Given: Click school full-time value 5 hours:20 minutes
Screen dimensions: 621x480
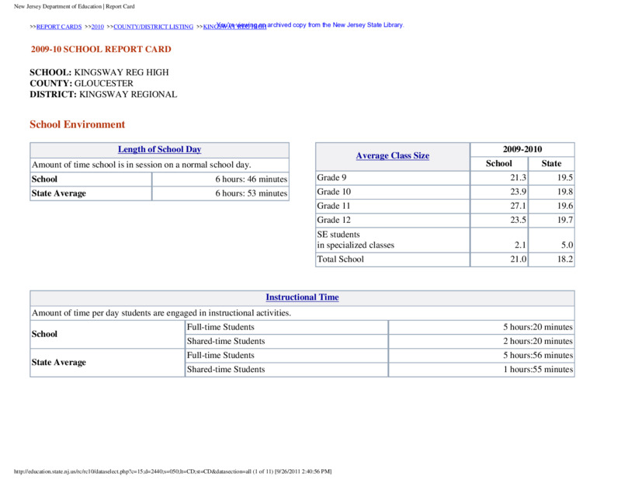Looking at the screenshot, I should (x=538, y=327).
